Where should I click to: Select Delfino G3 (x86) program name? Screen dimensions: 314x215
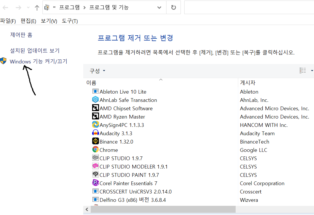(x=133, y=200)
